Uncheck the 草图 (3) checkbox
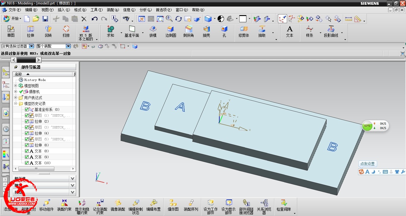The height and width of the screenshot is (216, 406). pos(27,127)
